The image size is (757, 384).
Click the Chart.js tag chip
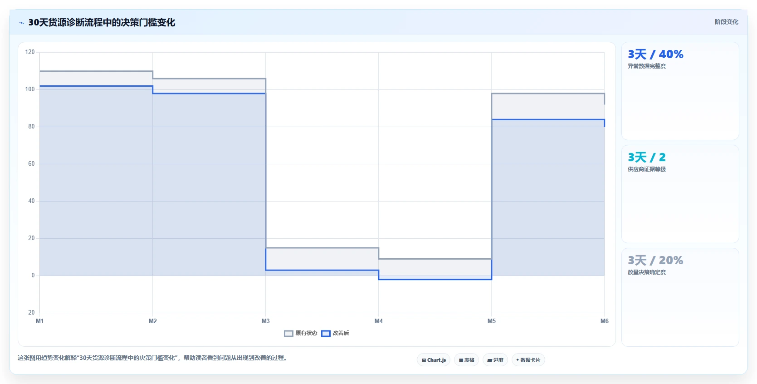point(434,360)
